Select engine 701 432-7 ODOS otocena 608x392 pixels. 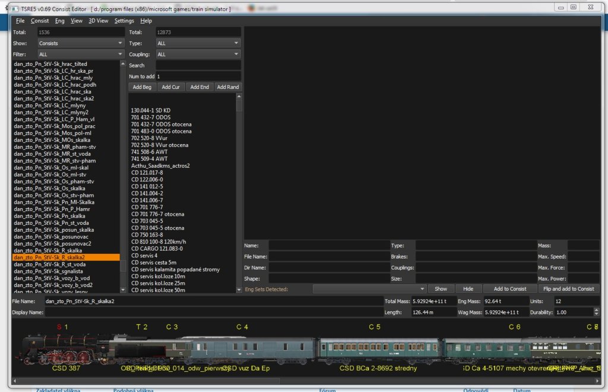pyautogui.click(x=161, y=125)
